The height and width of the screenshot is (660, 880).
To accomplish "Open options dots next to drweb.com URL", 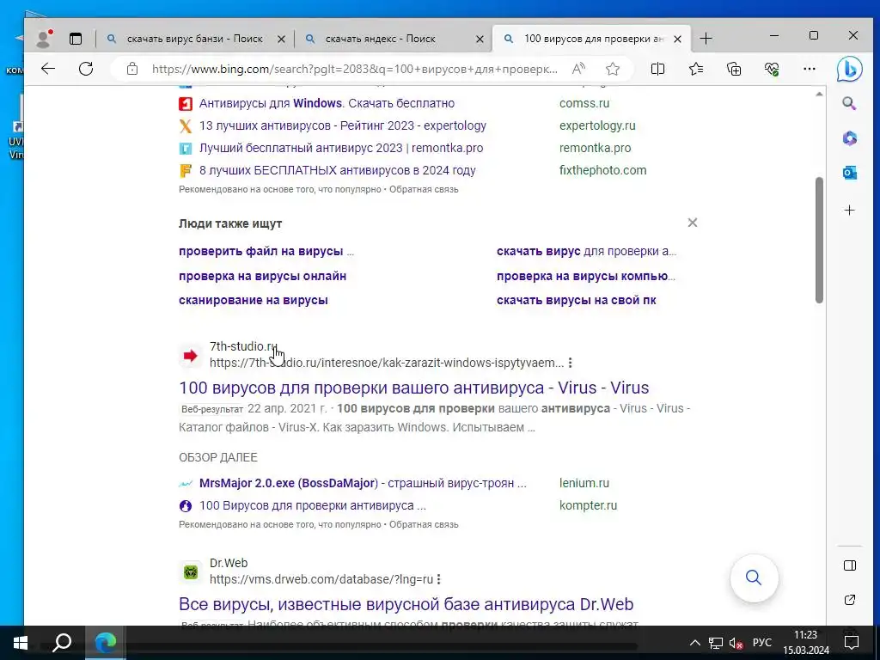I will pyautogui.click(x=438, y=579).
